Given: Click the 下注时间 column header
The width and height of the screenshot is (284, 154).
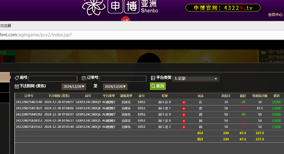Looking at the screenshot, I should (x=59, y=96).
